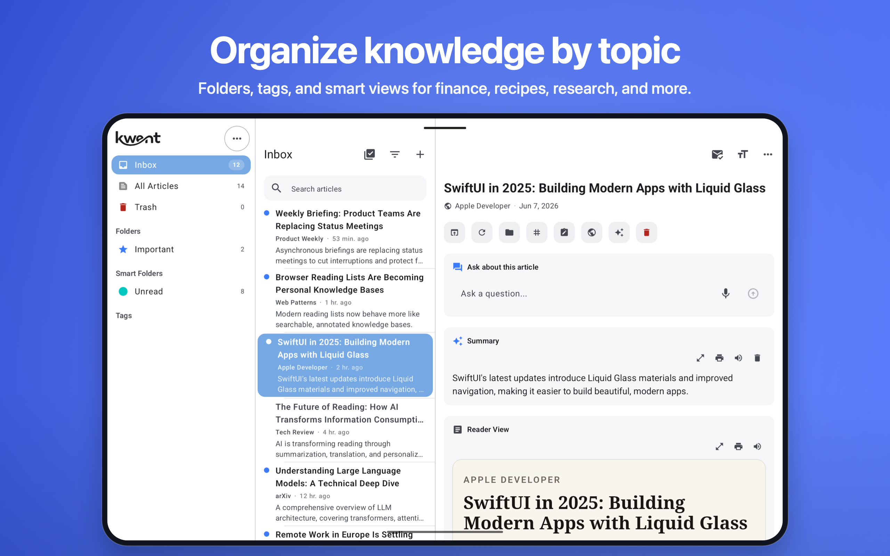Click the Folders section header
Image resolution: width=890 pixels, height=556 pixels.
tap(128, 231)
